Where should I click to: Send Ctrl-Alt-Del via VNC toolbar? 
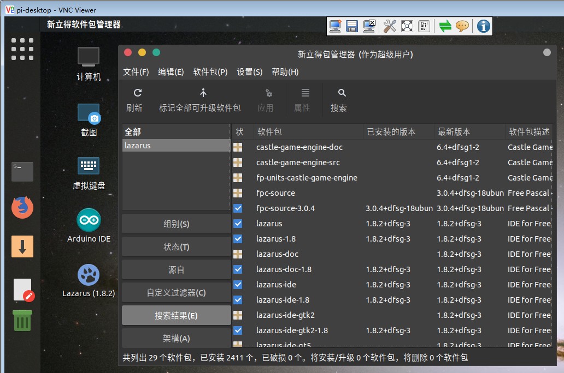click(424, 26)
